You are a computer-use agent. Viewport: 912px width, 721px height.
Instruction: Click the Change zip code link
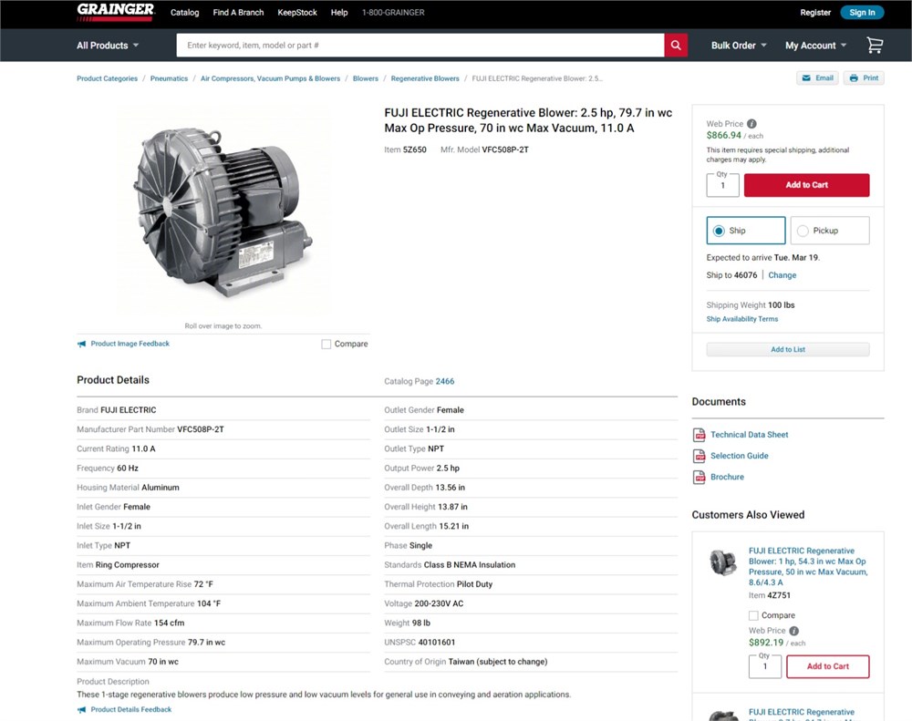782,275
